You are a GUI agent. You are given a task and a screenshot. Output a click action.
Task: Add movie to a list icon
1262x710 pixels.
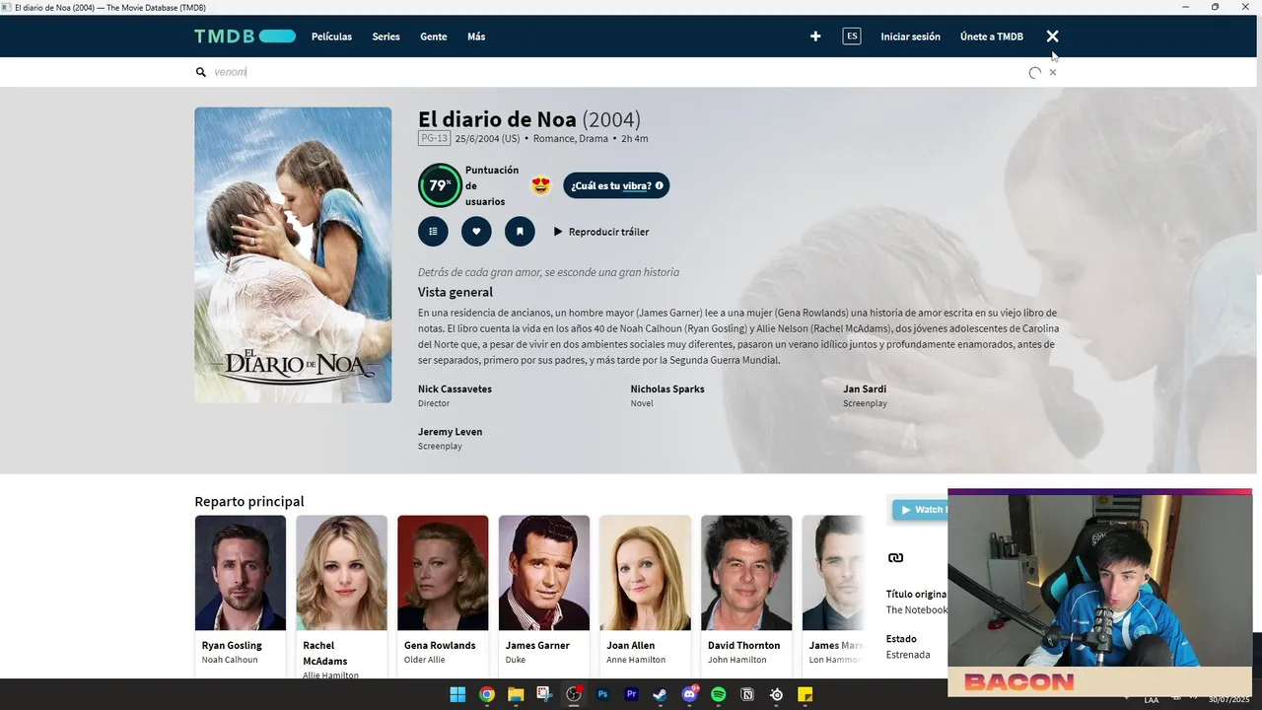(433, 232)
